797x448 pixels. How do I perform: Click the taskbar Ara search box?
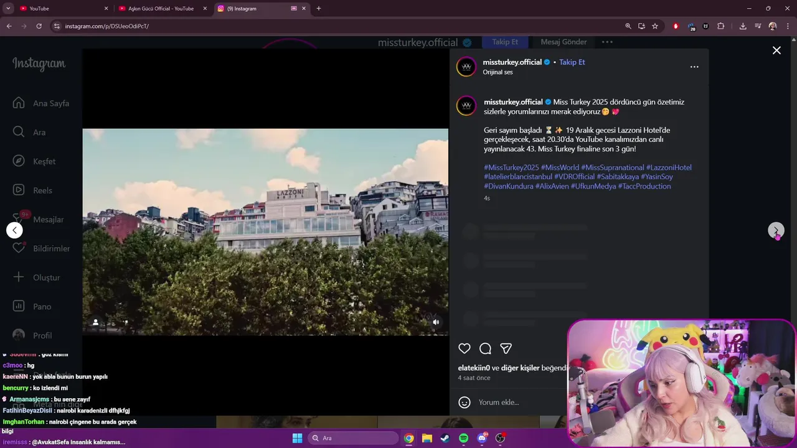(x=354, y=438)
